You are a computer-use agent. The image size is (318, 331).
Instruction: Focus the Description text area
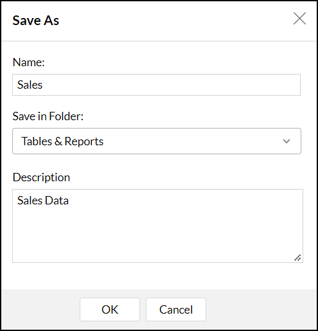click(x=157, y=226)
